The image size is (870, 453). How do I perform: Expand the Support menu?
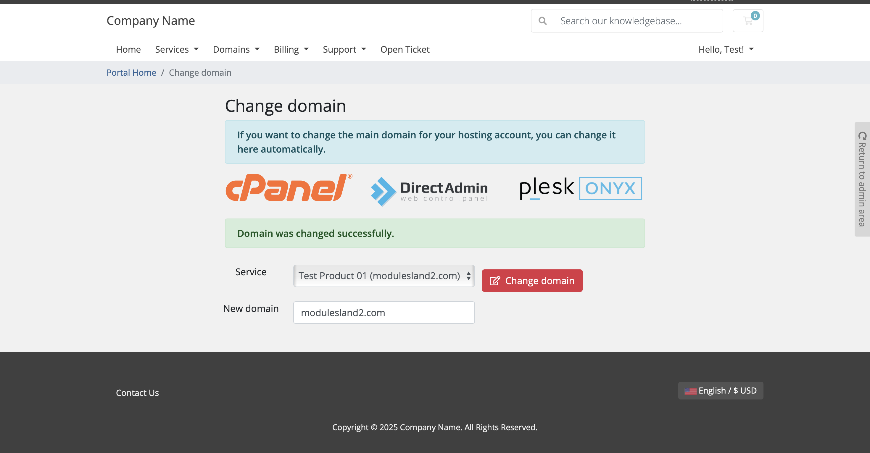coord(344,49)
